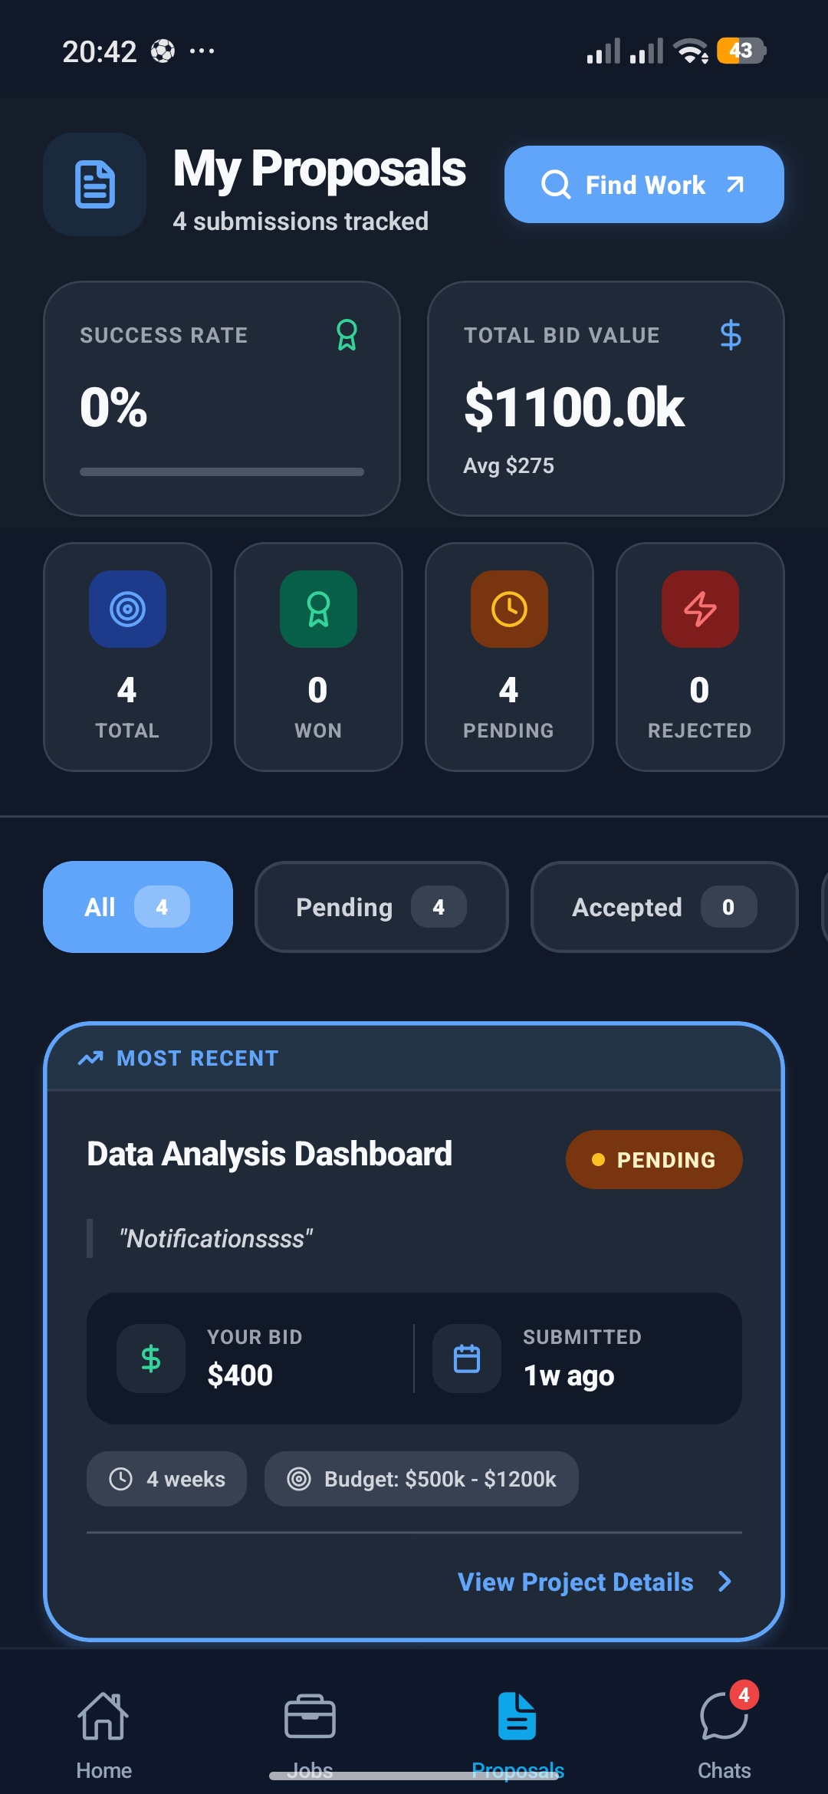The width and height of the screenshot is (828, 1794).
Task: Tap the dollar icon in Total Bid Value
Action: click(731, 335)
